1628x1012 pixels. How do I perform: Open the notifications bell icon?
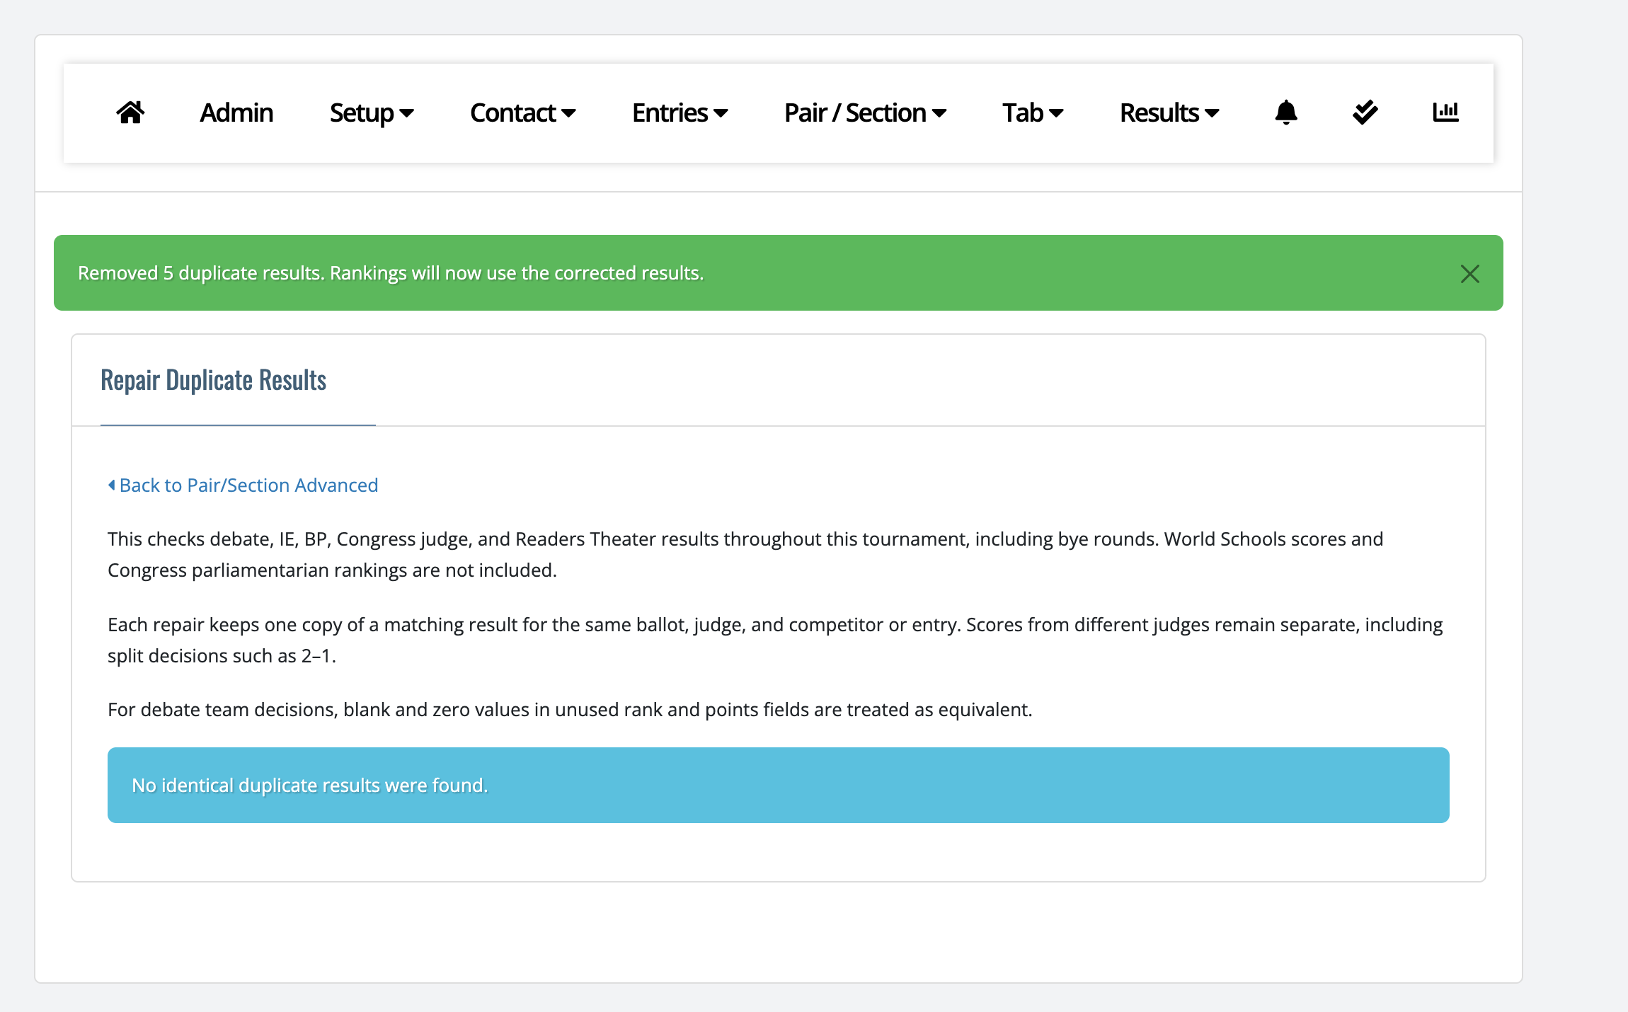(1285, 113)
